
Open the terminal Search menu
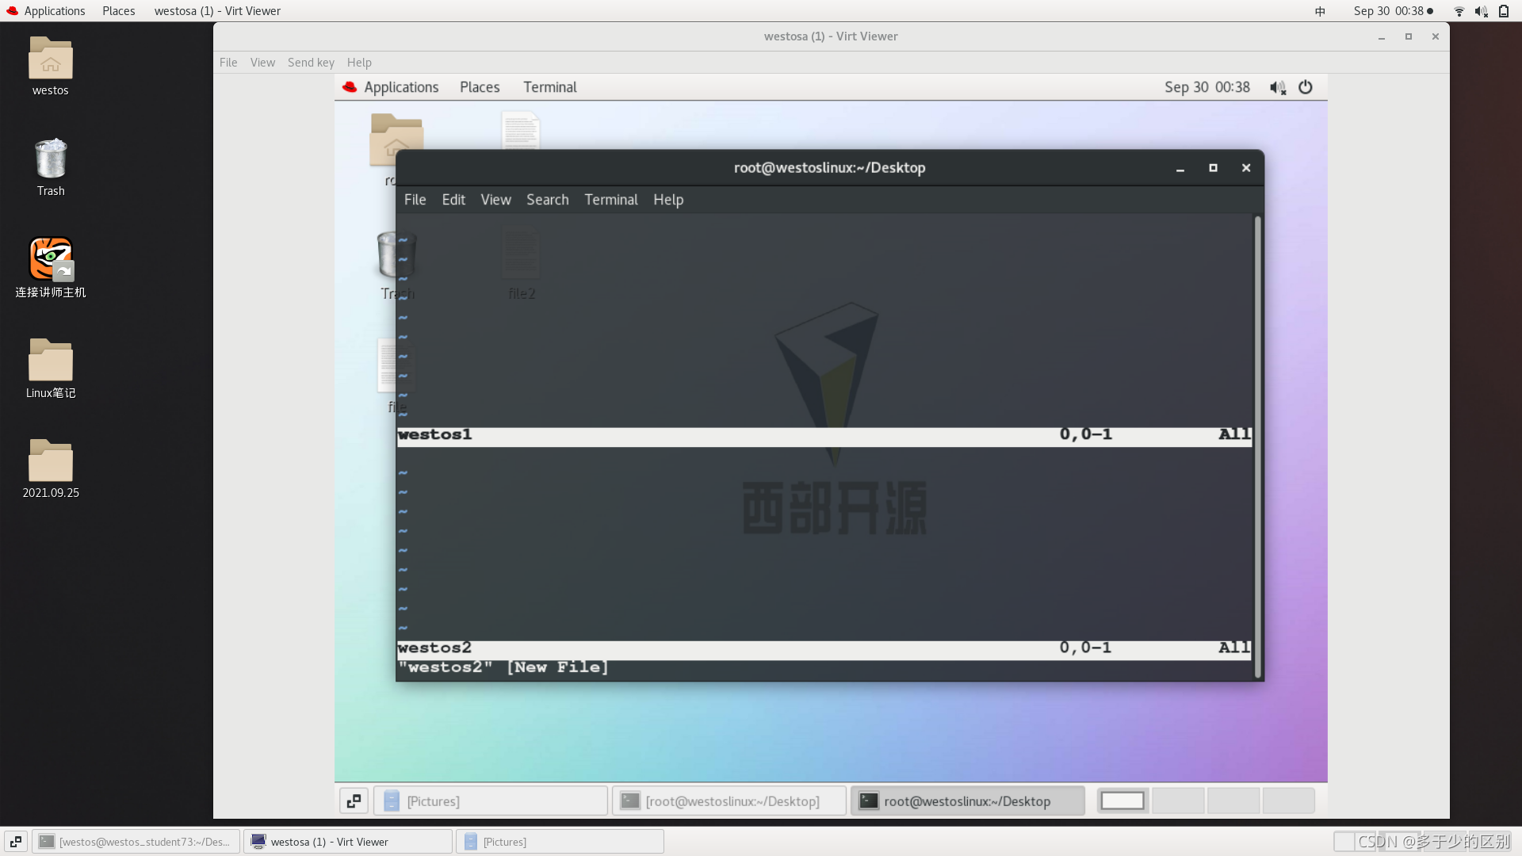(547, 200)
